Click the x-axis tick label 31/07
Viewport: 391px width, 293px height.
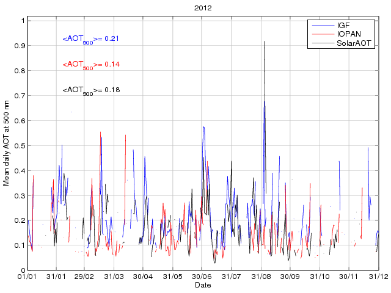[231, 277]
